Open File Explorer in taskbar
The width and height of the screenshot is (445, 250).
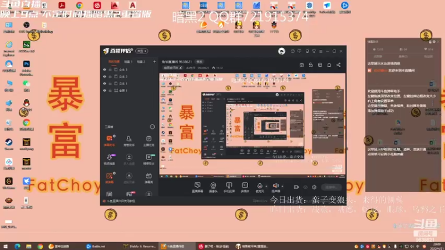[x=29, y=246]
